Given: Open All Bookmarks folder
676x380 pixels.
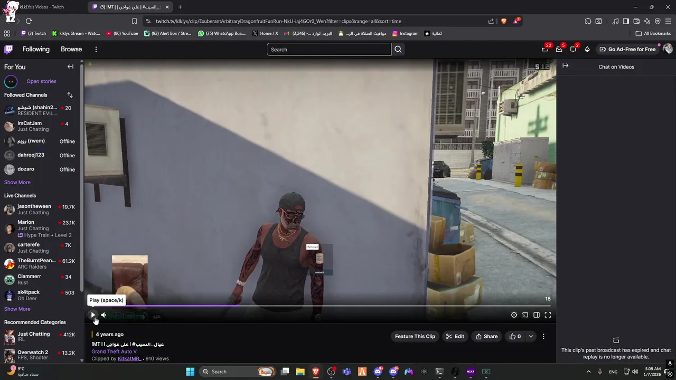Looking at the screenshot, I should click(653, 33).
